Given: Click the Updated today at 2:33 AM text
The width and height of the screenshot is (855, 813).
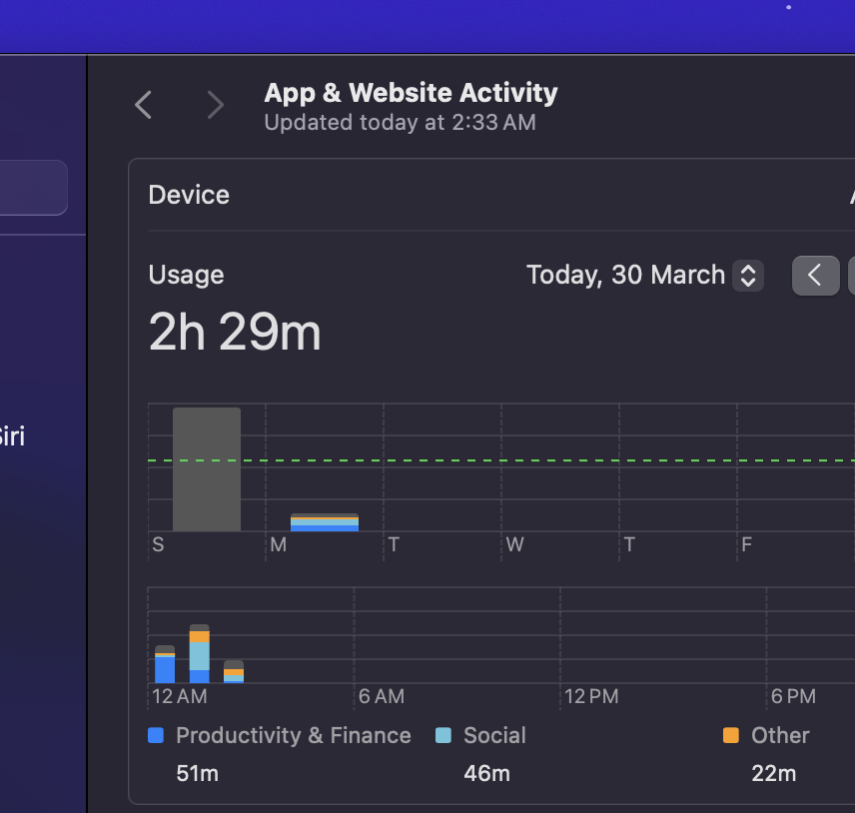Looking at the screenshot, I should [x=400, y=123].
